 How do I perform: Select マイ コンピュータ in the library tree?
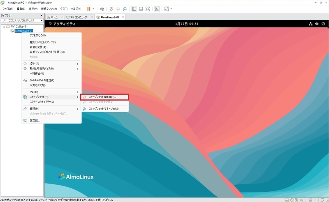(19, 27)
